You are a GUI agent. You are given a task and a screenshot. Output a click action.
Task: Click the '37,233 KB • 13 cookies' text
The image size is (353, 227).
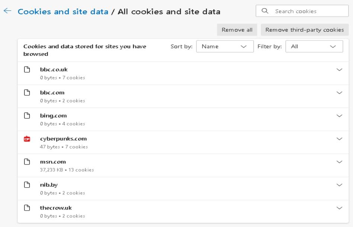click(67, 170)
